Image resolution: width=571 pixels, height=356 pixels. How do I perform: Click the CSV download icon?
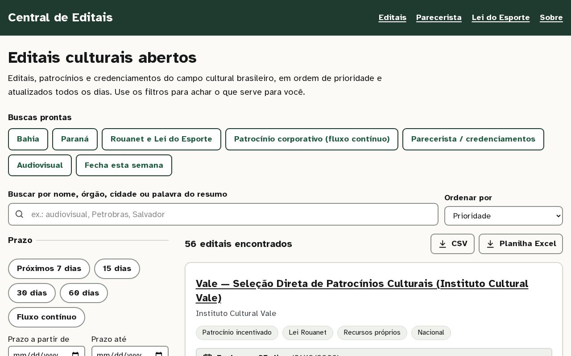[x=443, y=244]
